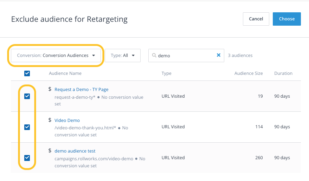Screen dimensions: 309x181
Task: Toggle the select-all checkbox in table header
Action: 27,73
